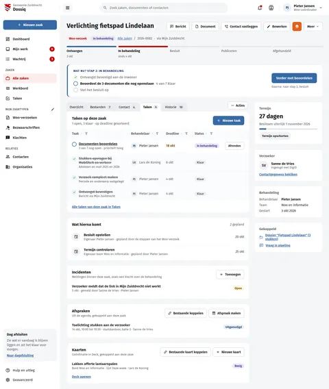Open the account/profile circle icon in header
The height and width of the screenshot is (389, 329).
point(271,8)
